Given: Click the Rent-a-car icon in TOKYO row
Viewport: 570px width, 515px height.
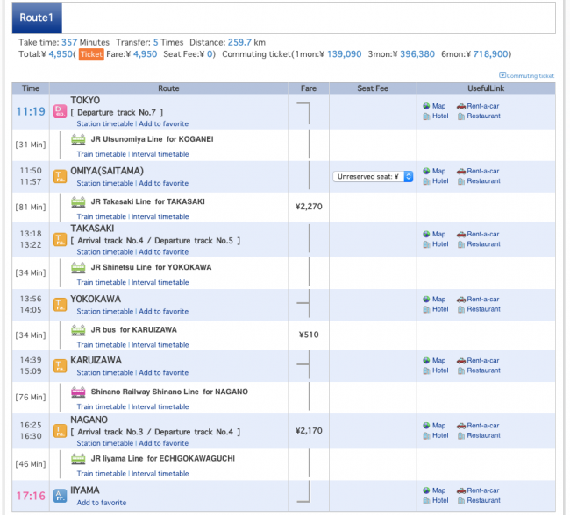Looking at the screenshot, I should (x=461, y=106).
